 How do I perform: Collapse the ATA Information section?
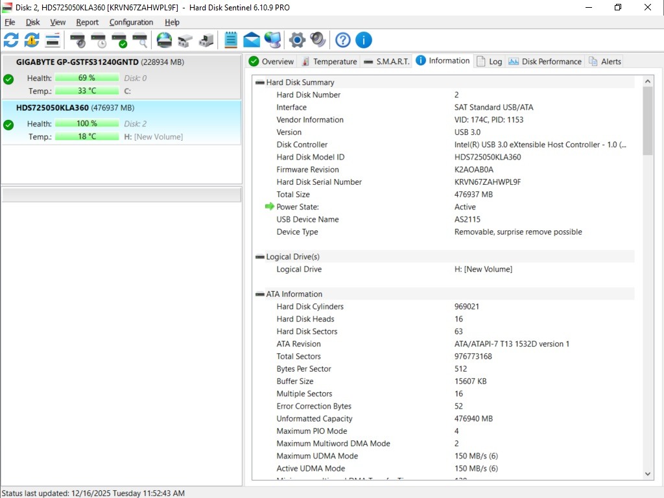pyautogui.click(x=260, y=294)
